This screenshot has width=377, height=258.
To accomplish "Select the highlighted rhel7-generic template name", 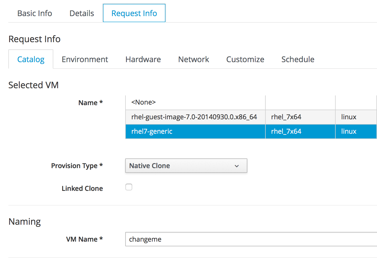I will [152, 131].
